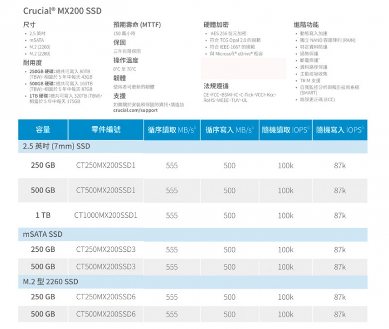Click the 隨機寫入 IOPS column header
The height and width of the screenshot is (329, 389).
click(x=340, y=130)
